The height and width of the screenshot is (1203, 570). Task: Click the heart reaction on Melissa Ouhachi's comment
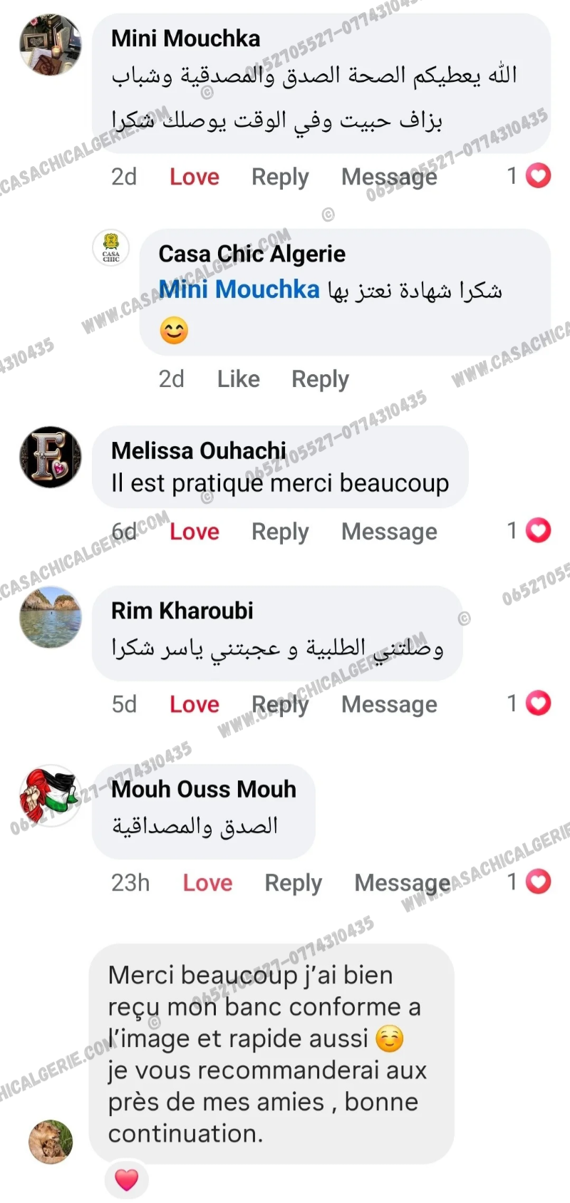pyautogui.click(x=538, y=530)
